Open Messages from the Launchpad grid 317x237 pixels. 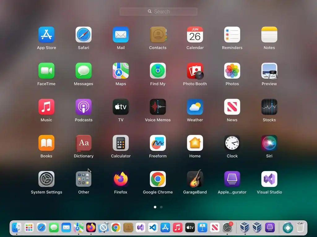click(x=84, y=71)
